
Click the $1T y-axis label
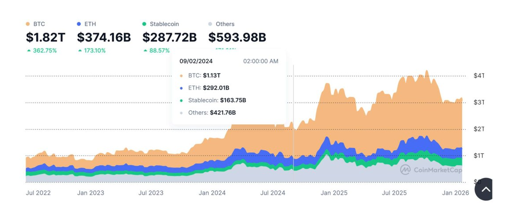click(x=478, y=156)
